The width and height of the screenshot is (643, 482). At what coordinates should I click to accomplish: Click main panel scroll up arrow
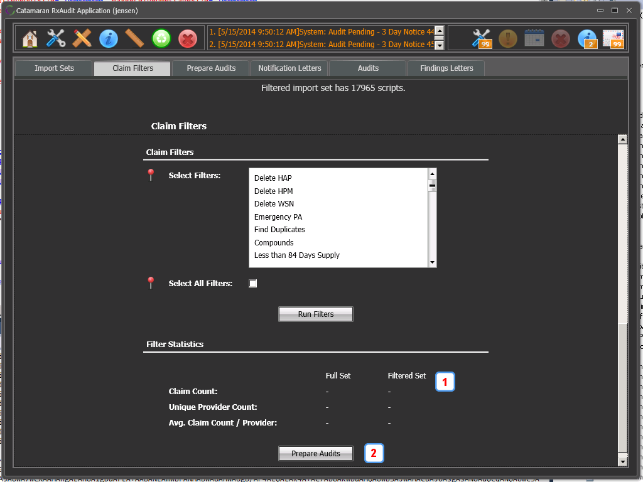pos(622,139)
